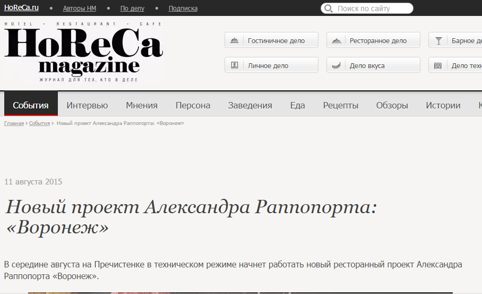Open the Личное дело section button
This screenshot has height=294, width=482.
(271, 65)
